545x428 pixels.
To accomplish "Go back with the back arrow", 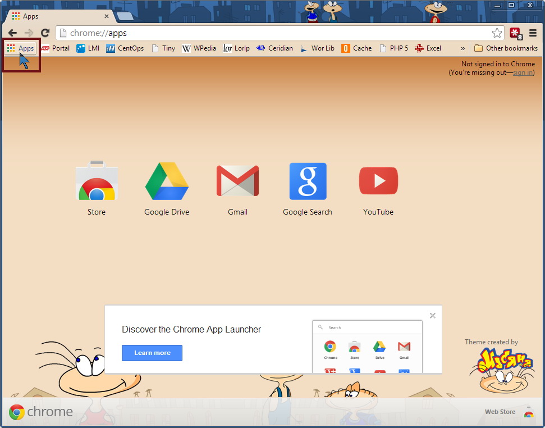I will 12,33.
